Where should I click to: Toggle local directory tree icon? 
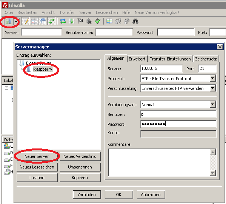pyautogui.click(x=34, y=22)
